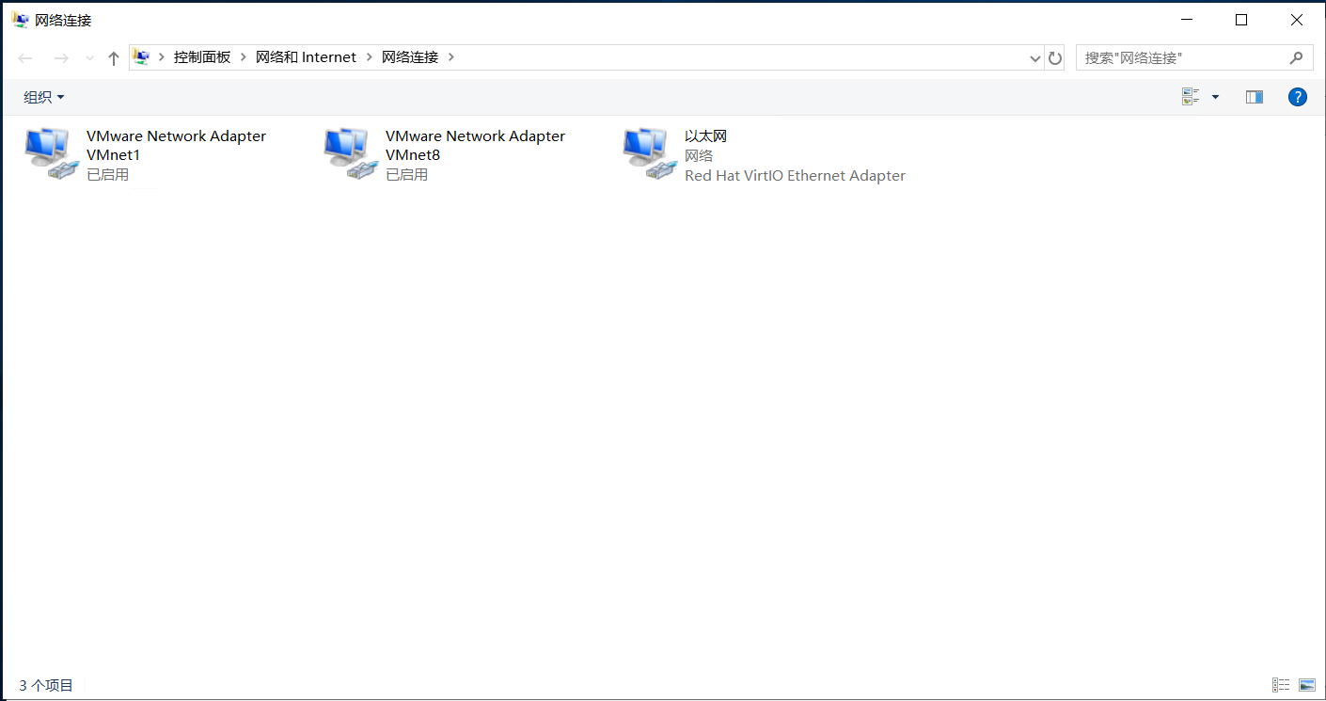Image resolution: width=1326 pixels, height=701 pixels.
Task: Click 控制面板 in the address breadcrumb
Action: coord(202,57)
